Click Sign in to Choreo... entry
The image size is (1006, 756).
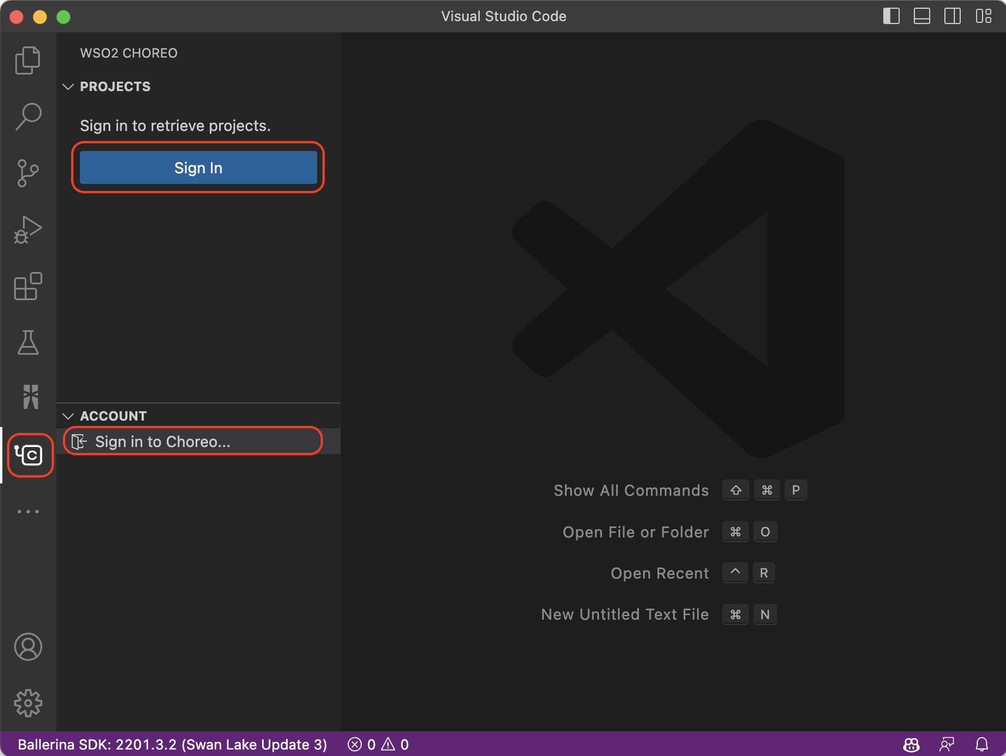point(198,442)
